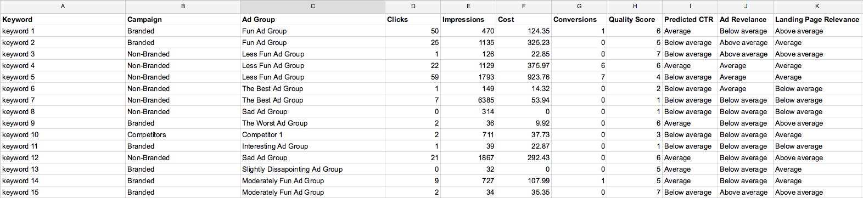Click keyword 15's 'Above average' Landing Page cell
The image size is (863, 198).
point(817,192)
